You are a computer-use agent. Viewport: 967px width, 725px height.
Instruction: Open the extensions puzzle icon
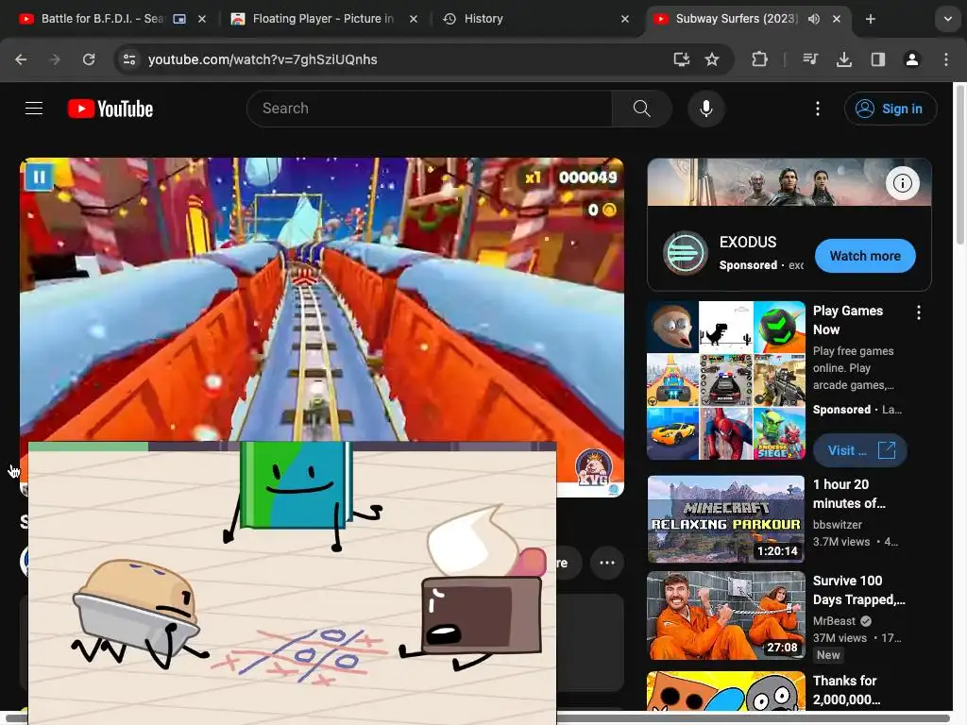(760, 59)
